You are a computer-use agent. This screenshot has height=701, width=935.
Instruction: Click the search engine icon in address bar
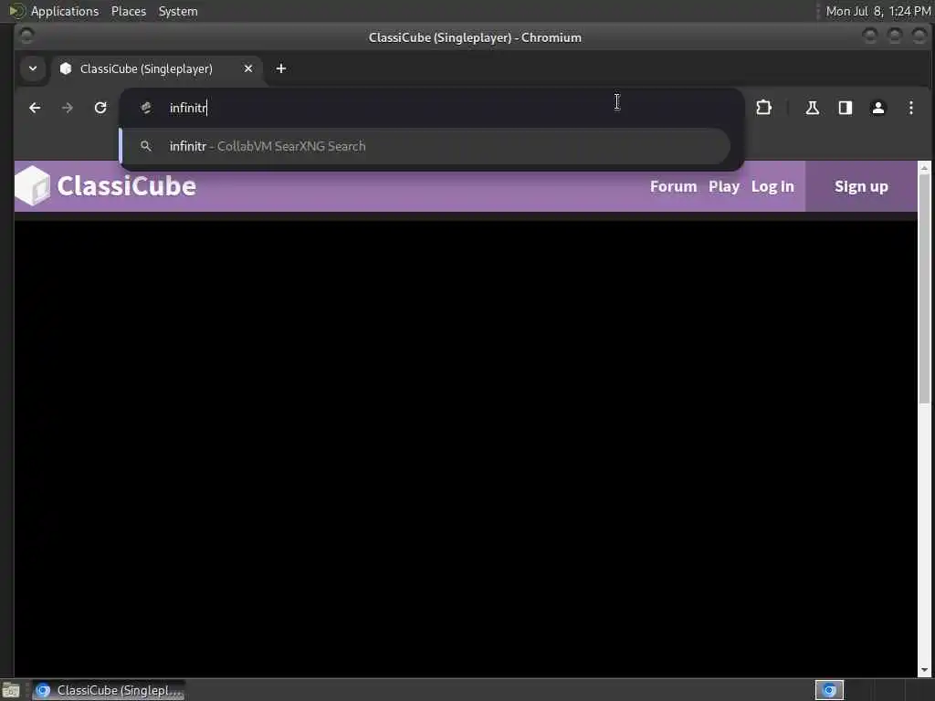point(146,108)
